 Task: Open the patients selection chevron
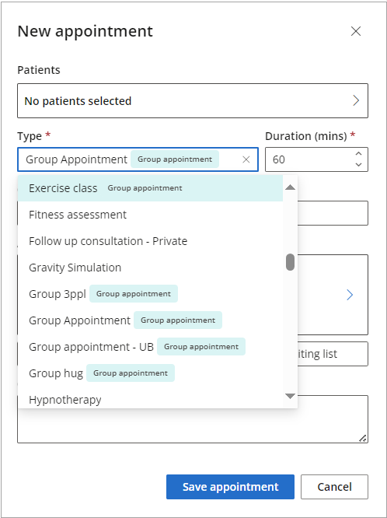pos(356,100)
